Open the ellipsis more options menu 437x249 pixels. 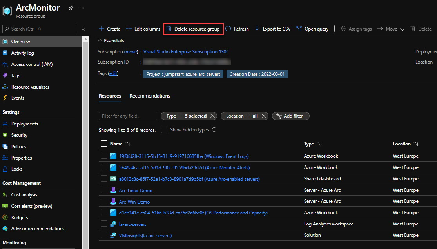point(82,8)
